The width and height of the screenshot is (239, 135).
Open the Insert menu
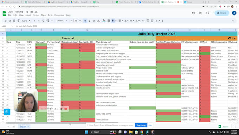point(28,15)
